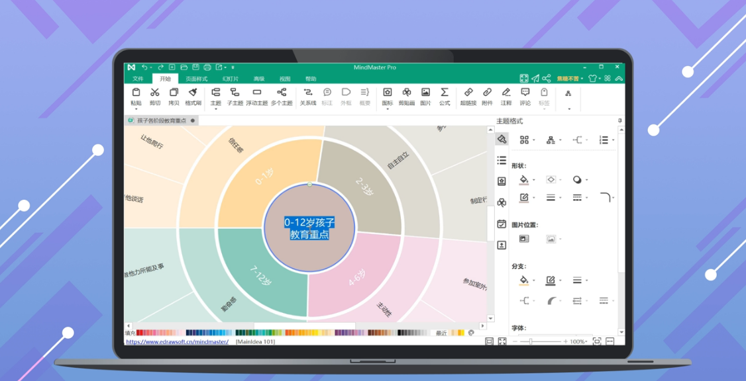
Task: Click the 拷贝 (copy) icon
Action: coord(174,93)
